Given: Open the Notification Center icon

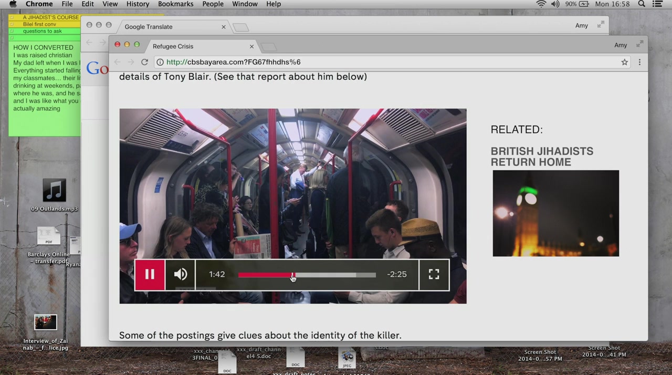Looking at the screenshot, I should [657, 4].
